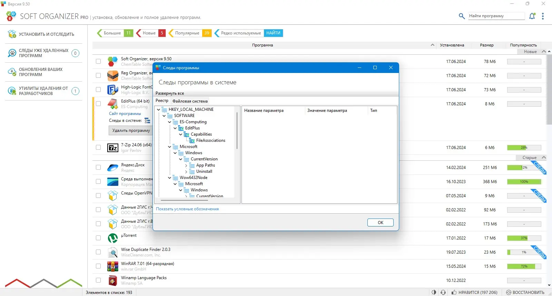Click the НАЙТИ button

click(273, 33)
